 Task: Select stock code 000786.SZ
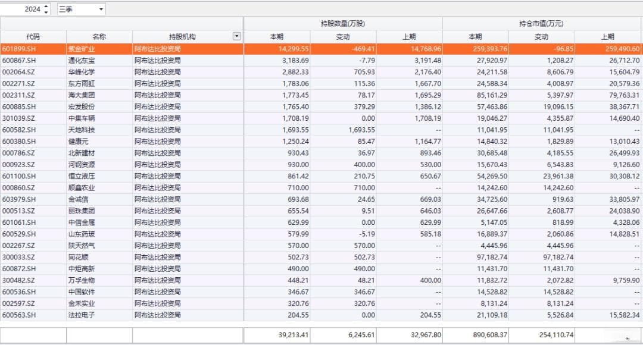tap(33, 153)
